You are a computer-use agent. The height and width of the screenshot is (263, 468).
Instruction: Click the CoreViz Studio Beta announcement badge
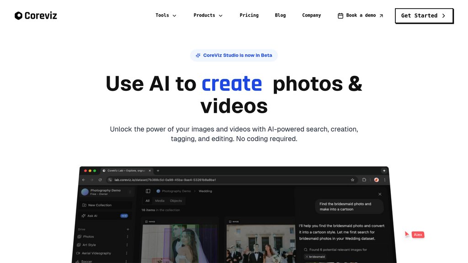[234, 55]
